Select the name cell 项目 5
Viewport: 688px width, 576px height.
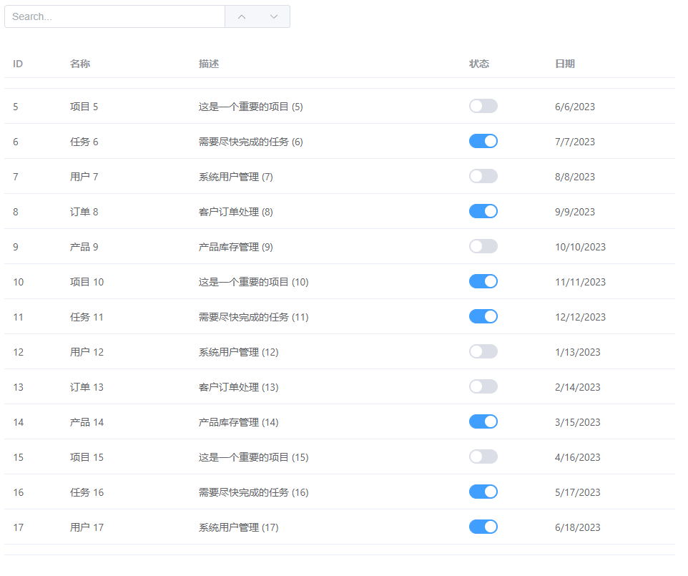[x=84, y=107]
